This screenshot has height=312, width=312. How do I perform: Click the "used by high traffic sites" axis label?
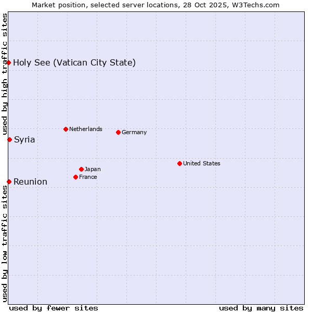pyautogui.click(x=5, y=73)
